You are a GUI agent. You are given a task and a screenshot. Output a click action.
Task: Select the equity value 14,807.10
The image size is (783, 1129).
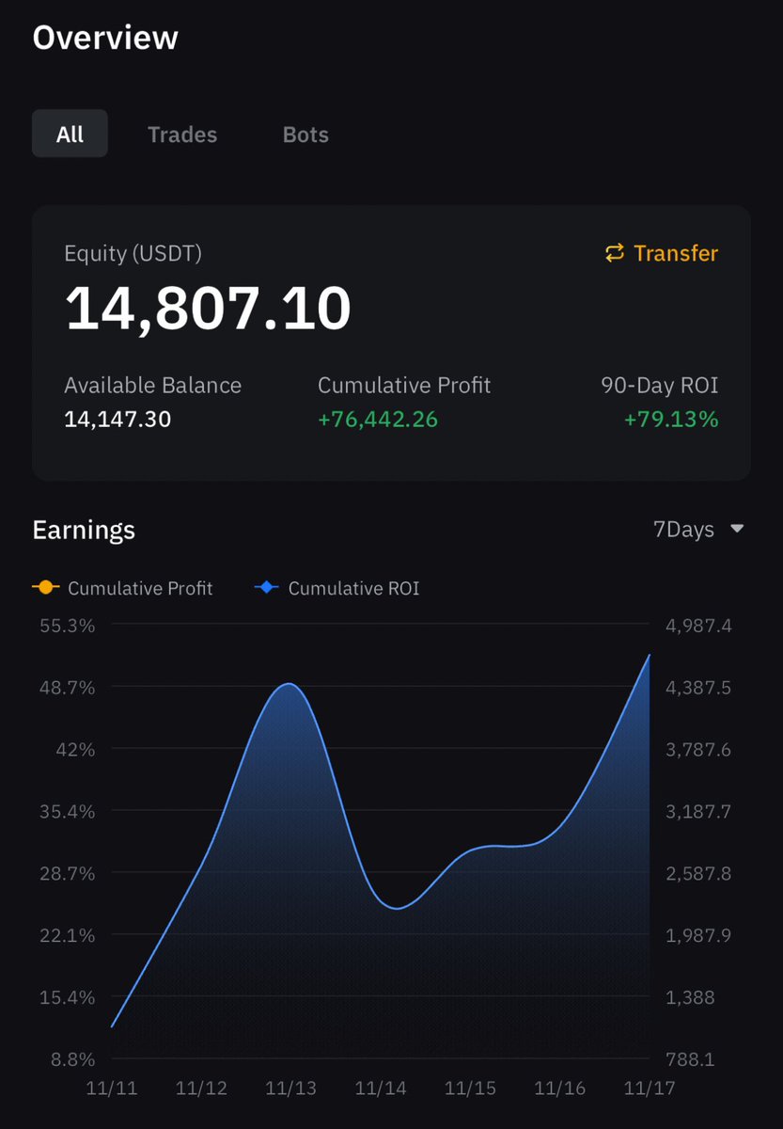(208, 309)
